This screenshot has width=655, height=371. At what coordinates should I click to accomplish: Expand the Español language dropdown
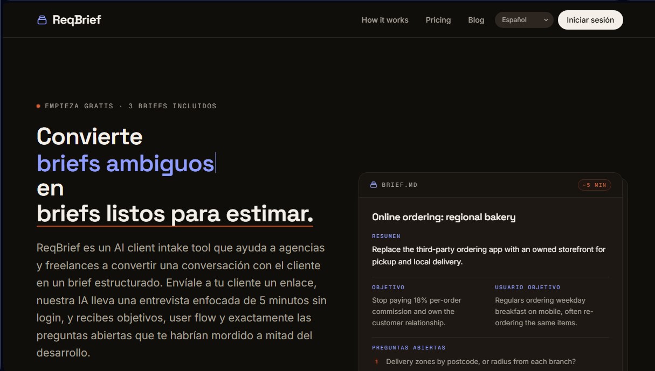pyautogui.click(x=524, y=20)
